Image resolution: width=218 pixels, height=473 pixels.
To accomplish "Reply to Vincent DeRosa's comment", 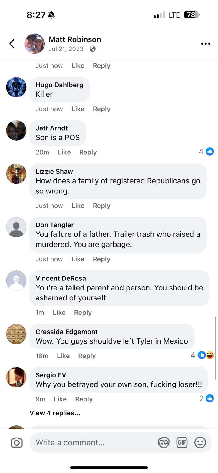I will pyautogui.click(x=83, y=312).
